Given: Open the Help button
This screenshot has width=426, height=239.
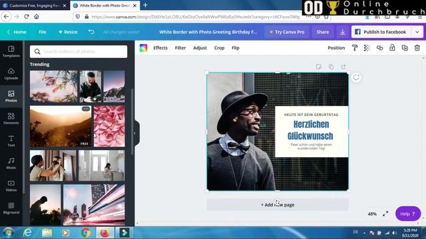Looking at the screenshot, I should 408,214.
